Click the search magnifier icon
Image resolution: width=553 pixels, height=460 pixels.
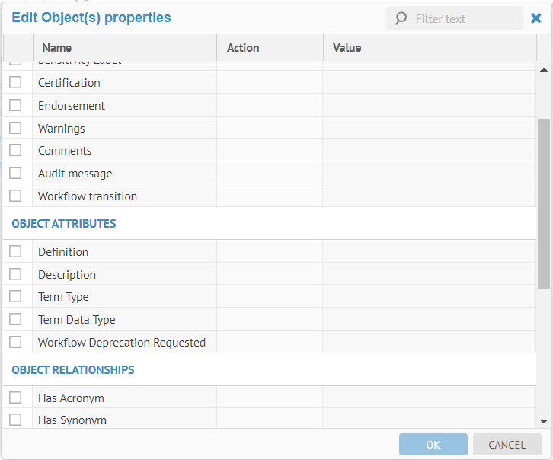(x=401, y=18)
